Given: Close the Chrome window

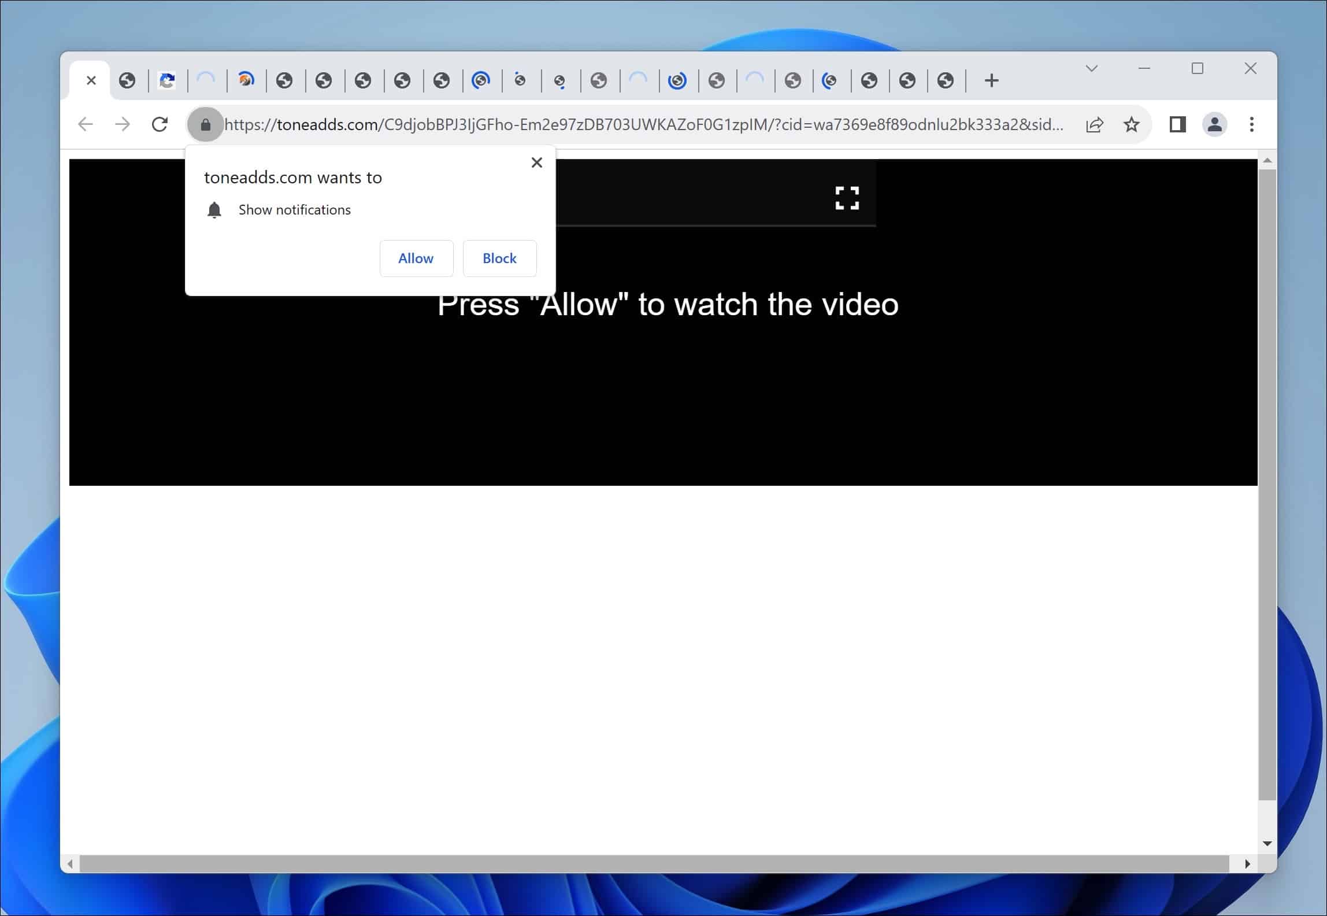Looking at the screenshot, I should (1251, 68).
